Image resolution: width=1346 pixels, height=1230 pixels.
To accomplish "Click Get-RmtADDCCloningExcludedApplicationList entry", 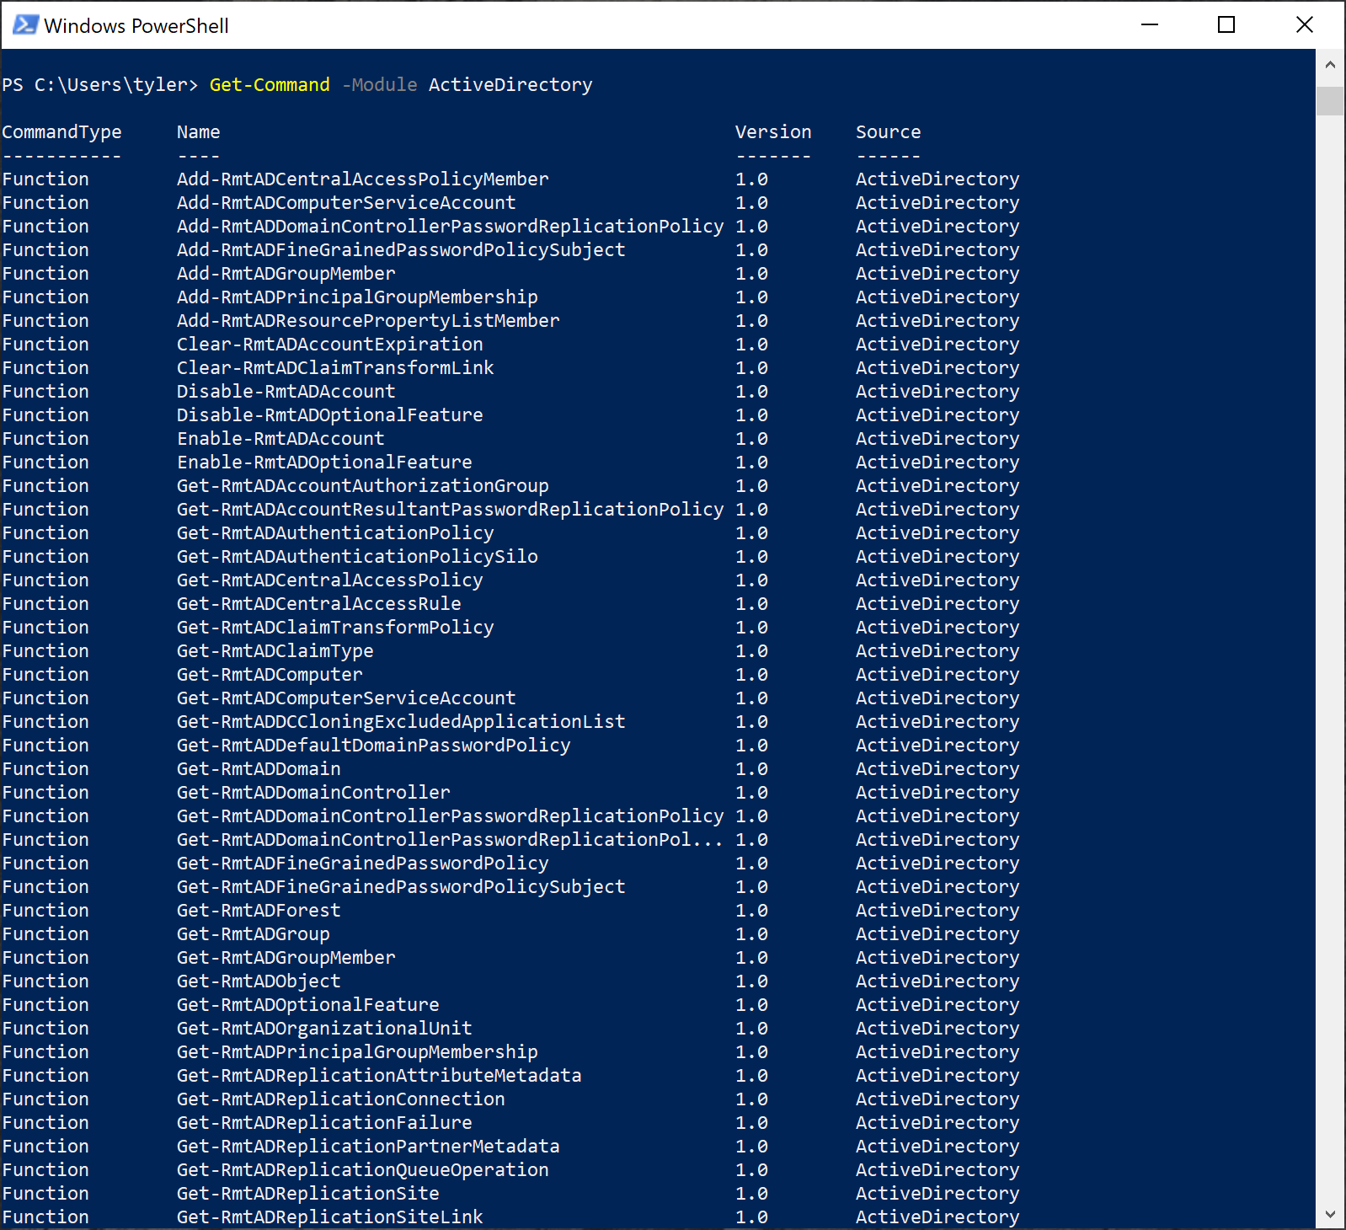I will click(401, 722).
